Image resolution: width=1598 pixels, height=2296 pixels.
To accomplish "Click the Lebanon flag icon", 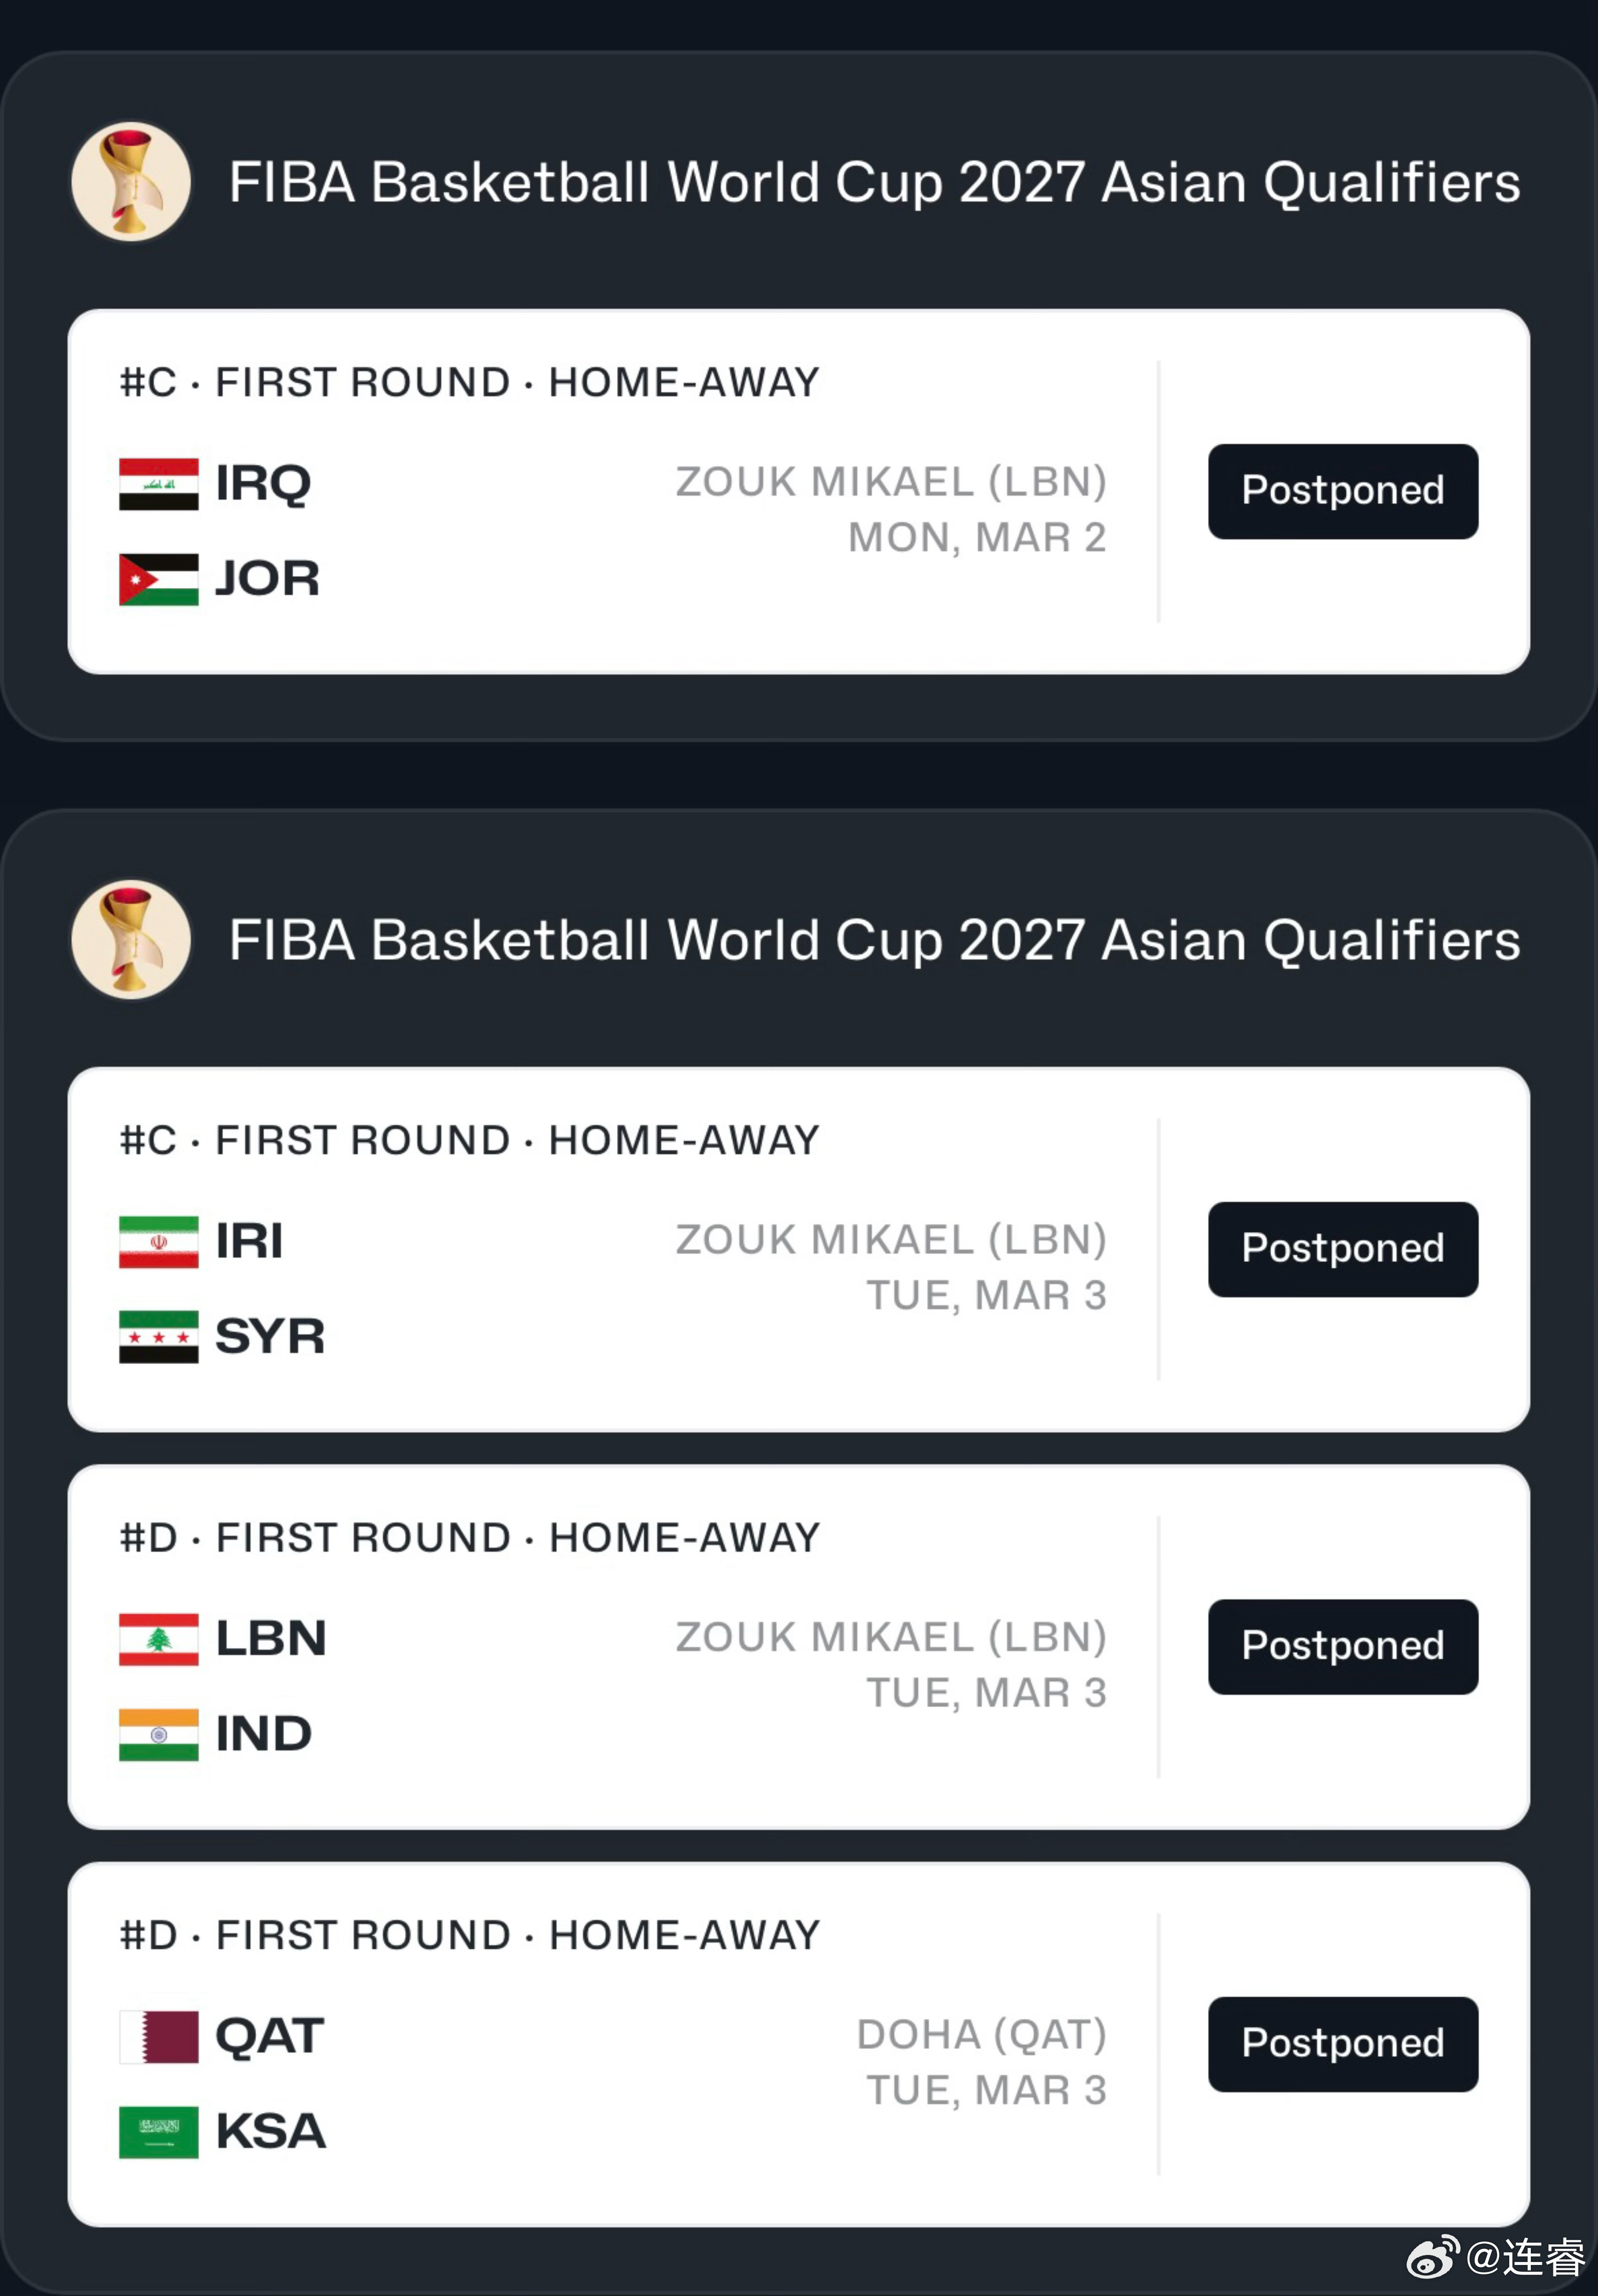I will point(158,1639).
